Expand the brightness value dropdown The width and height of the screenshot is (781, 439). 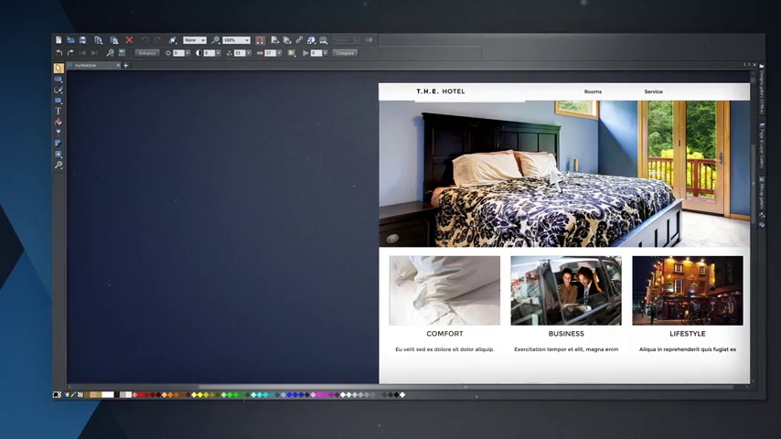[x=187, y=53]
